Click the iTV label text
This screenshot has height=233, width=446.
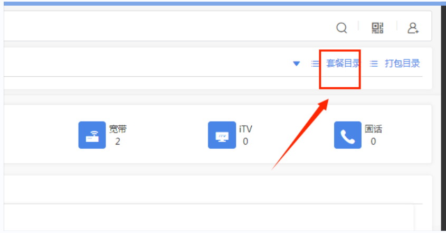click(245, 129)
